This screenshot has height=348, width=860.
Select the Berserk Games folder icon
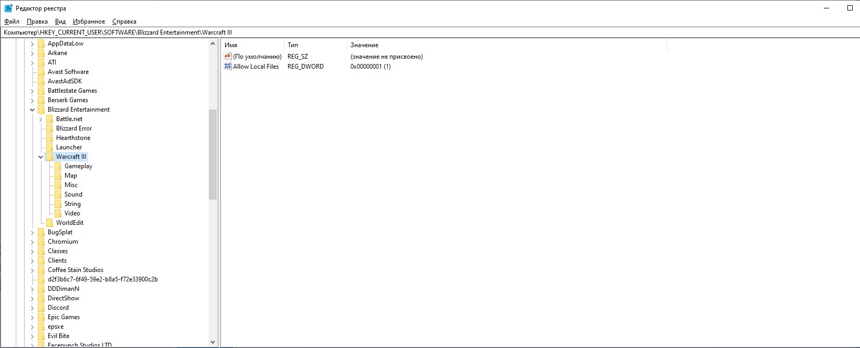coord(41,100)
